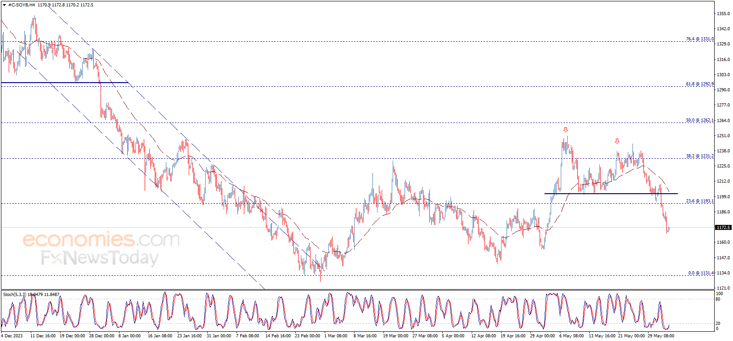The image size is (733, 341).
Task: Click the 23 Jan 16:00 date label
Action: click(x=190, y=336)
